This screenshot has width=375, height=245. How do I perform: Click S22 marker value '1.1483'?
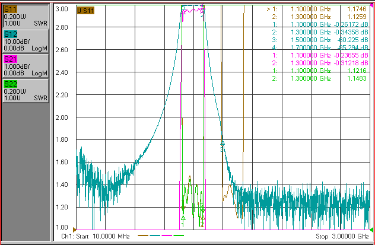(x=357, y=78)
